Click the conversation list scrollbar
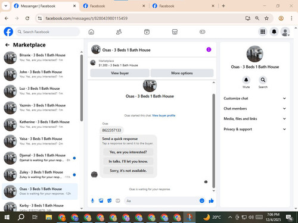Viewport: 298px width, 223px height. click(x=82, y=88)
